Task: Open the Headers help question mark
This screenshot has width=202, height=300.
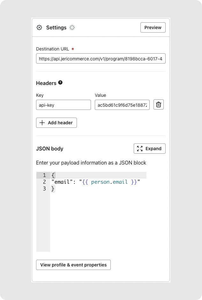Action: coord(60,83)
